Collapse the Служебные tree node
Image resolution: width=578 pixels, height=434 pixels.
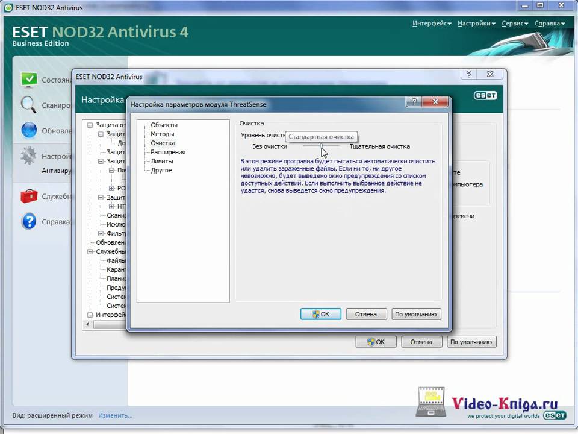tap(90, 252)
